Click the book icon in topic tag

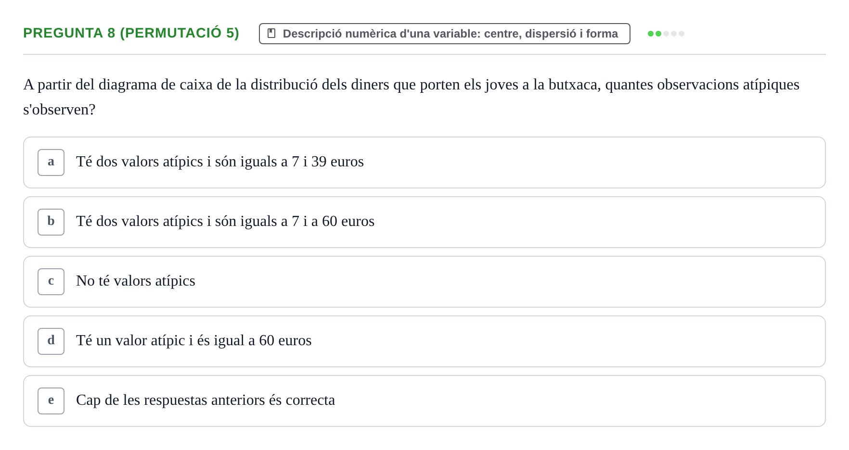271,33
